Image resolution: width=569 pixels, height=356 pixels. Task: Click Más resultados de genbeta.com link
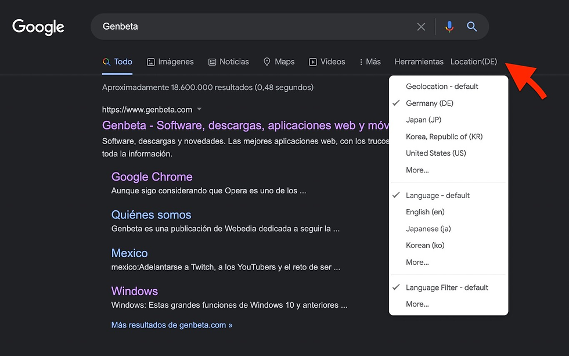point(171,325)
